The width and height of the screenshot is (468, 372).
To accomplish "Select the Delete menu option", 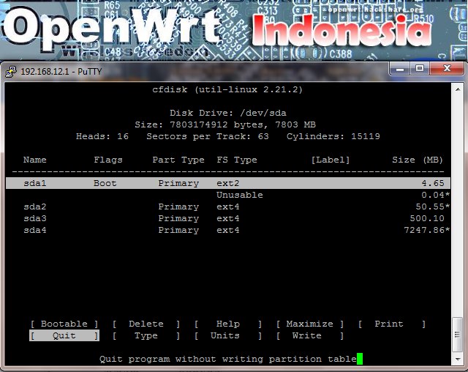I will click(146, 324).
